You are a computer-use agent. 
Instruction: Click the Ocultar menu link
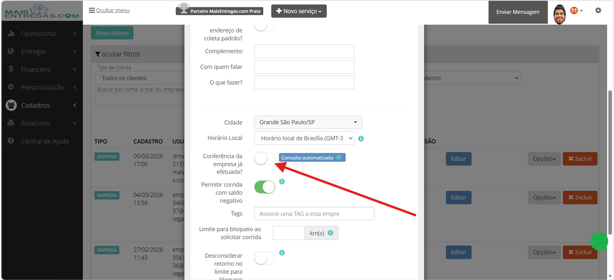tap(109, 10)
